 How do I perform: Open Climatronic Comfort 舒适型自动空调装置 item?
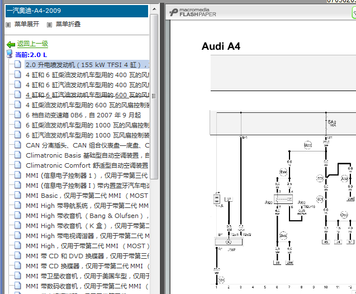87,165
